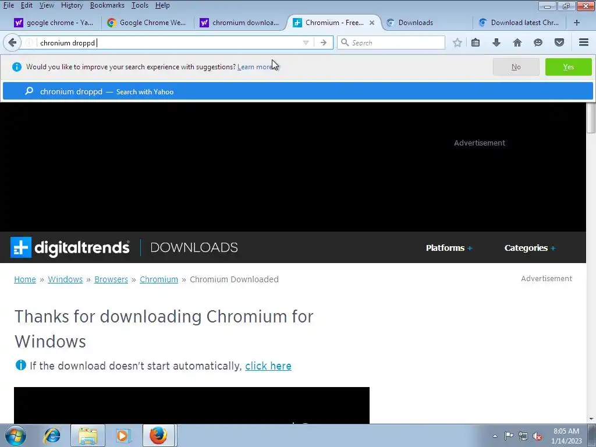Screen dimensions: 596x447
Task: Show hidden tray icons arrow
Action: pyautogui.click(x=495, y=436)
